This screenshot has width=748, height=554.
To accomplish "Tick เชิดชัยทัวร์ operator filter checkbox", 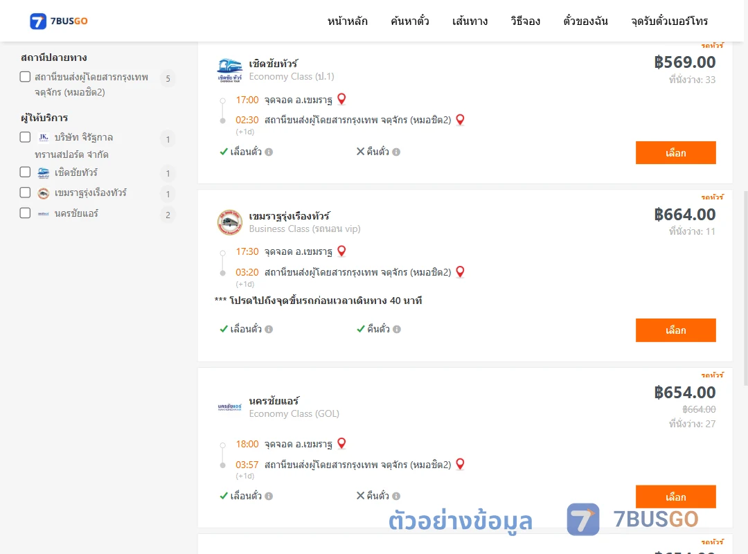I will pyautogui.click(x=26, y=172).
